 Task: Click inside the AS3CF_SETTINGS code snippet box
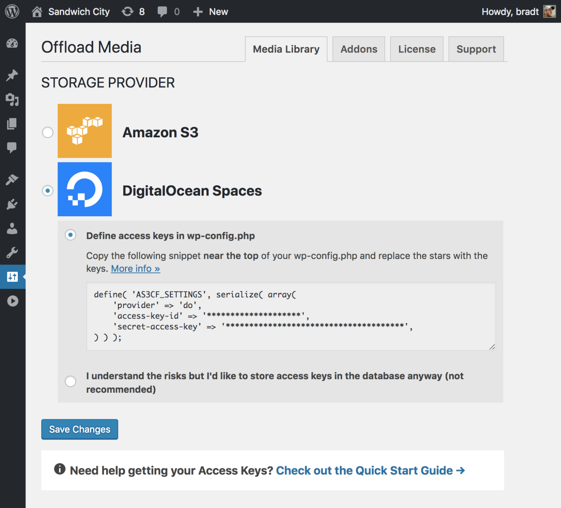coord(291,316)
